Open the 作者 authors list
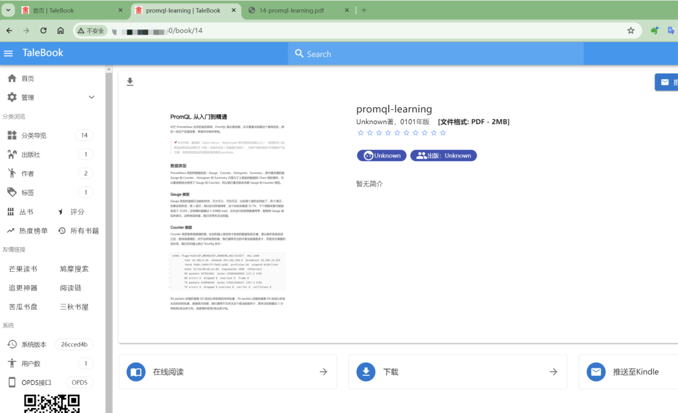 point(52,173)
